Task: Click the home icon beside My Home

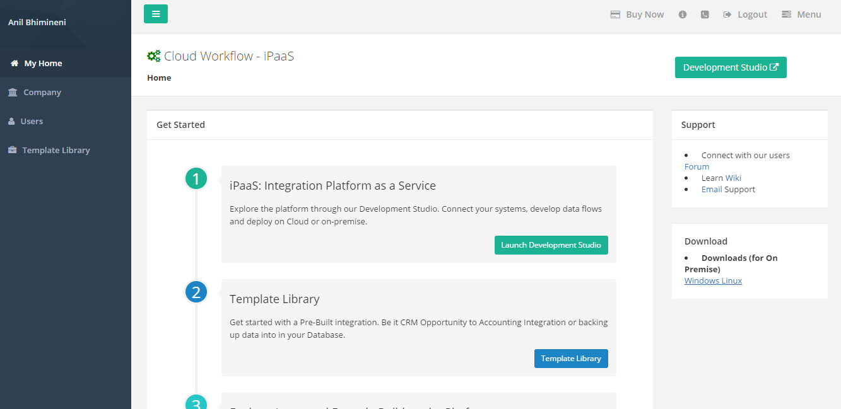Action: (13, 63)
